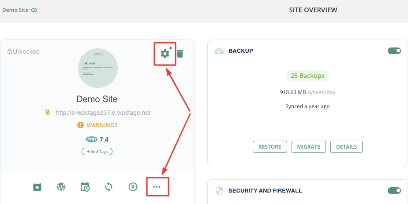Click the disconnected plug icon near site URL
The image size is (408, 204).
(x=47, y=112)
